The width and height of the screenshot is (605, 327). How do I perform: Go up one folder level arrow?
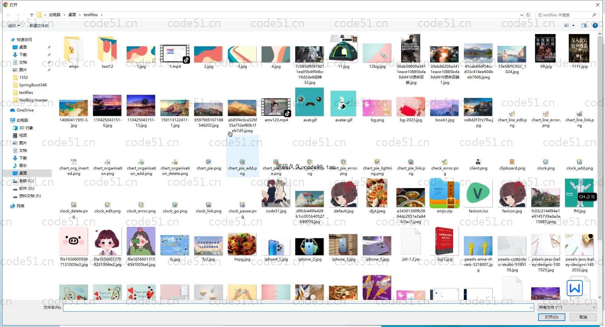coord(32,15)
